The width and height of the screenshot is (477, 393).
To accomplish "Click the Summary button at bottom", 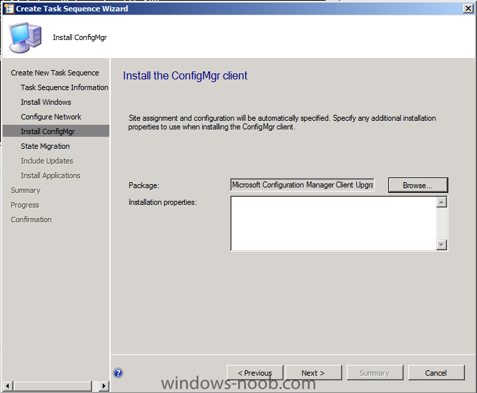I will tap(375, 373).
